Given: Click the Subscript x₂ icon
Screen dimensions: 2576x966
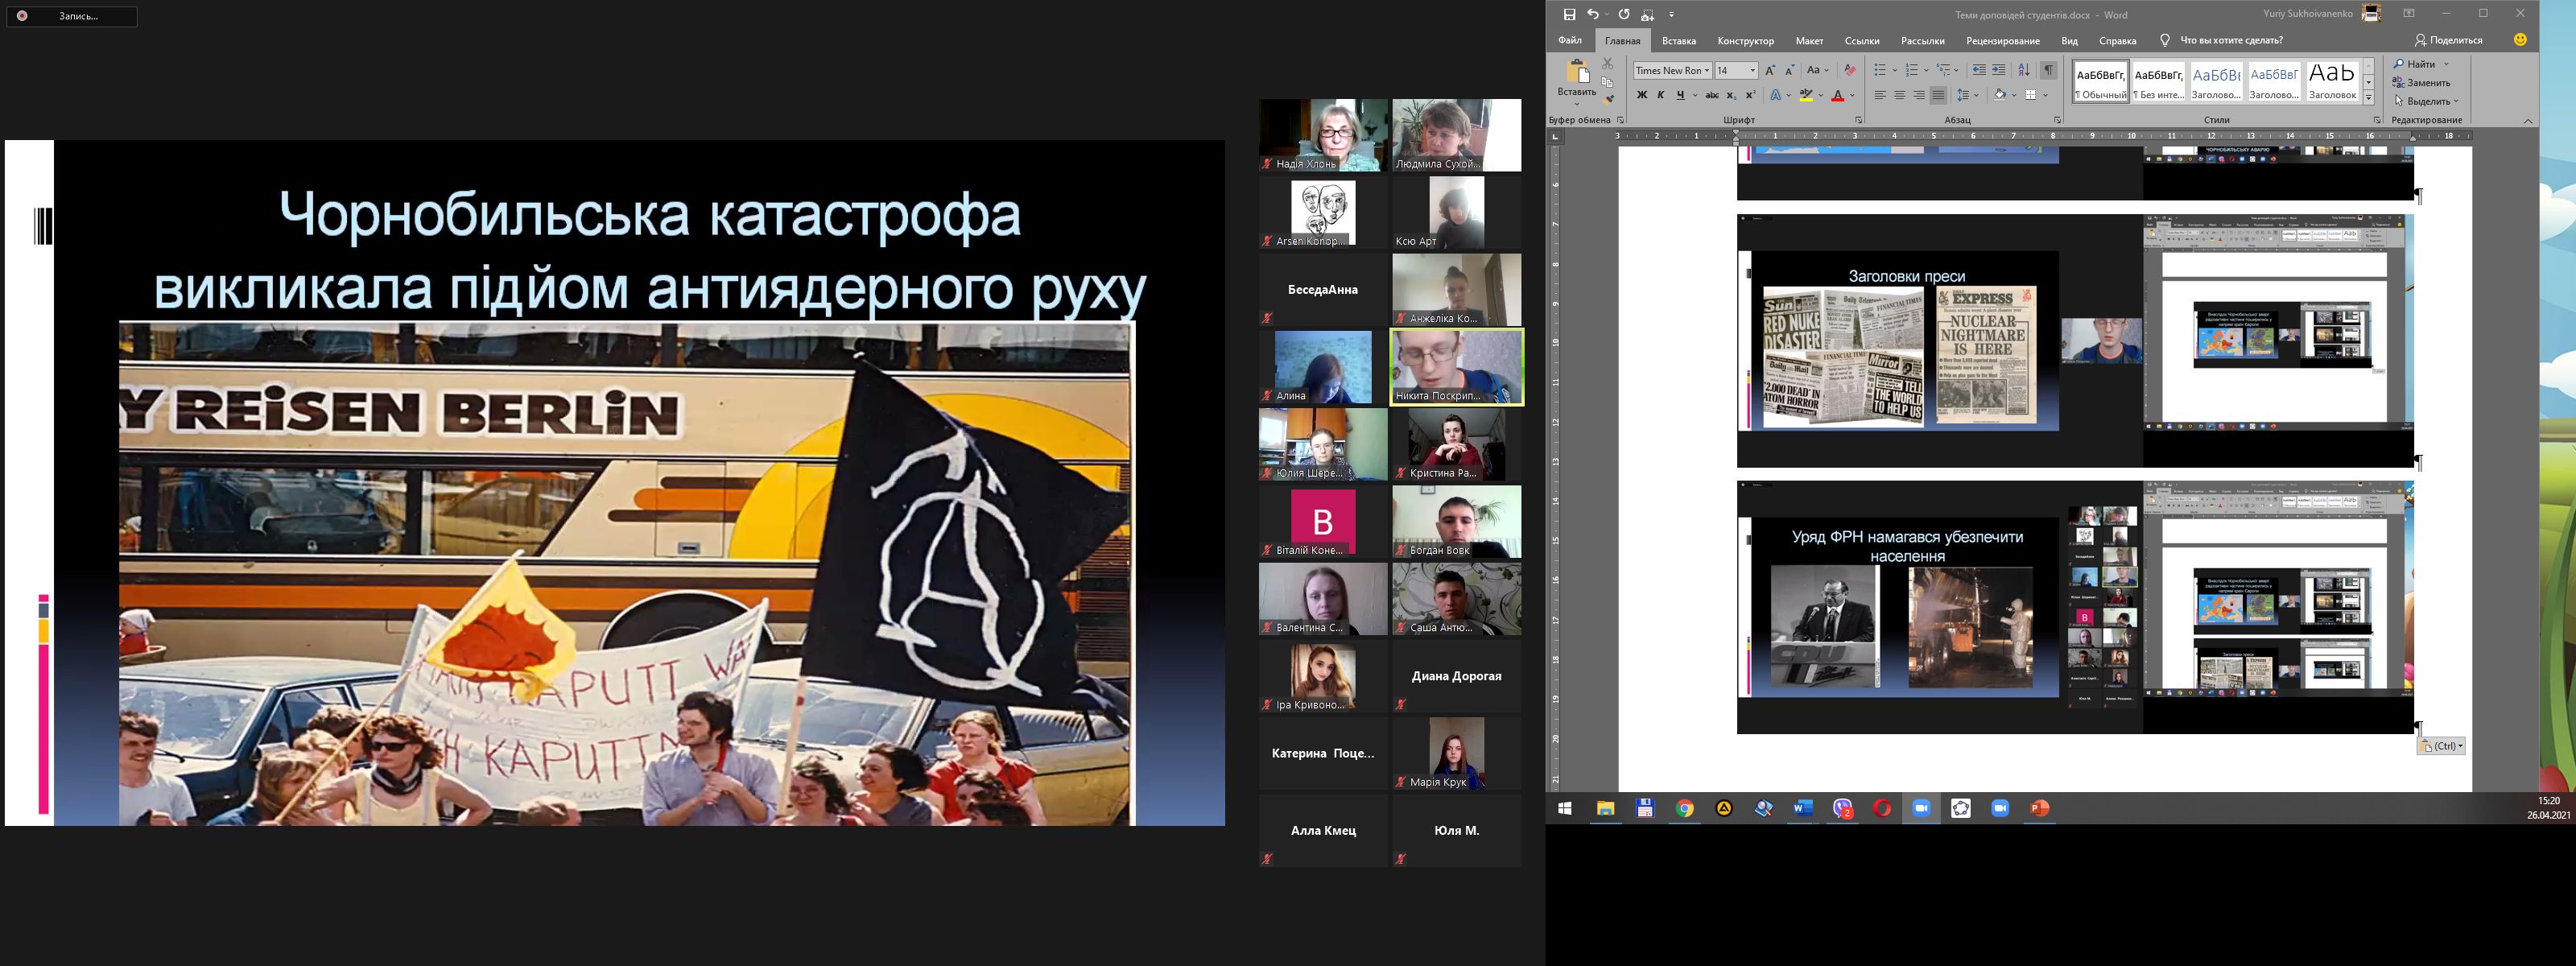Looking at the screenshot, I should click(x=1731, y=95).
